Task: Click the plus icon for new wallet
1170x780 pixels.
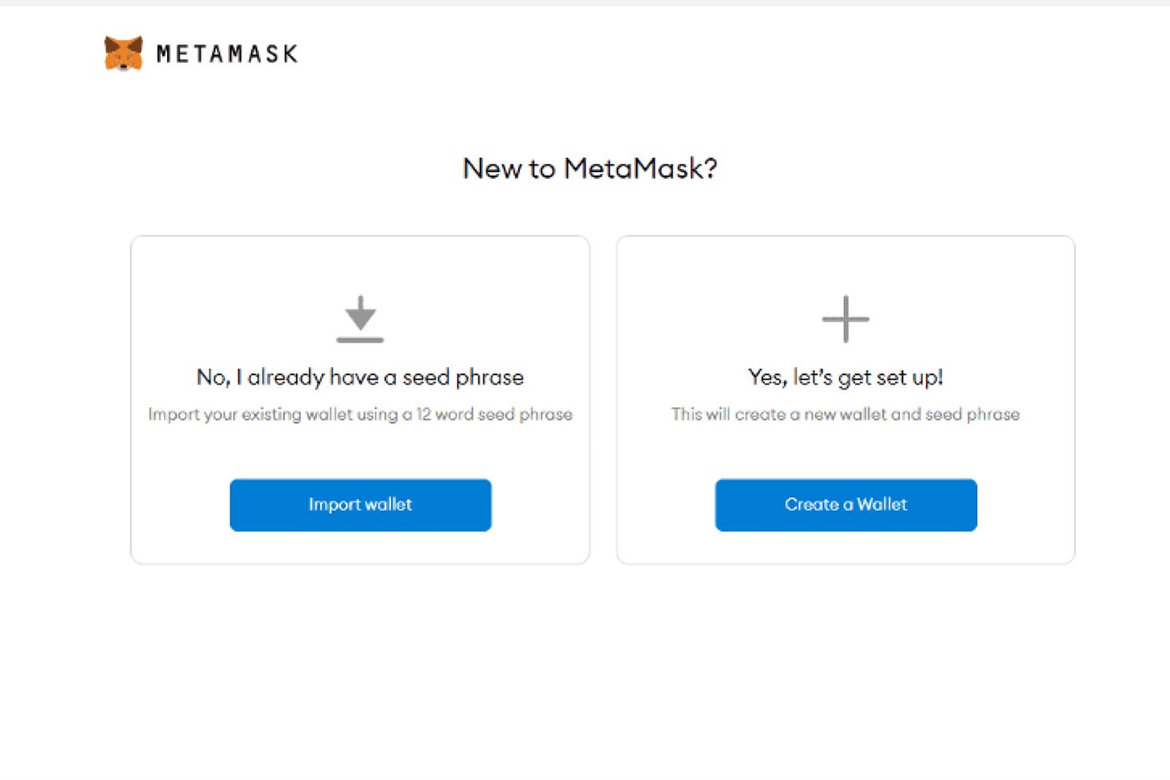Action: (846, 319)
